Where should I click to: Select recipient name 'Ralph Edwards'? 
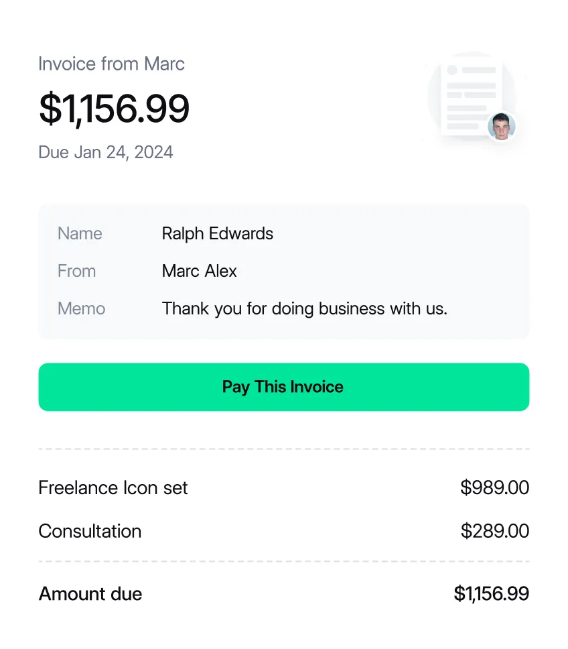[217, 233]
